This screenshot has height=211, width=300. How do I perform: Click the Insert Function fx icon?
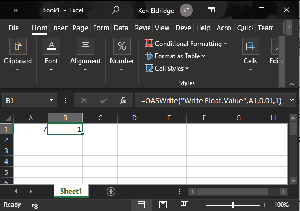122,100
